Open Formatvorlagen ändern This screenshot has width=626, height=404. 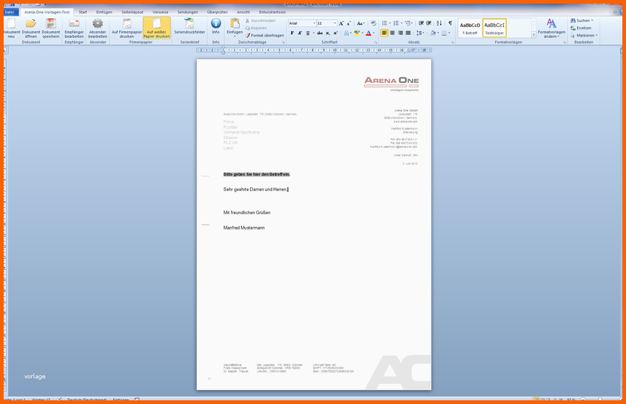tap(551, 28)
